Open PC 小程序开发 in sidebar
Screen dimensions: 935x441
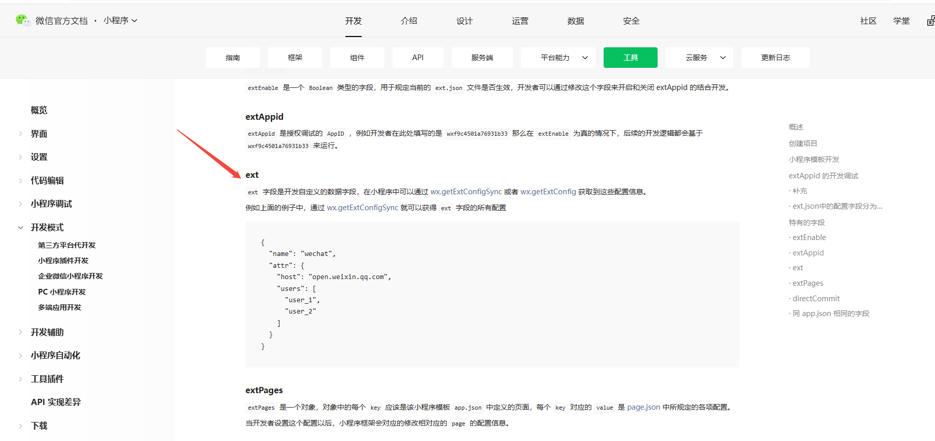tap(62, 292)
